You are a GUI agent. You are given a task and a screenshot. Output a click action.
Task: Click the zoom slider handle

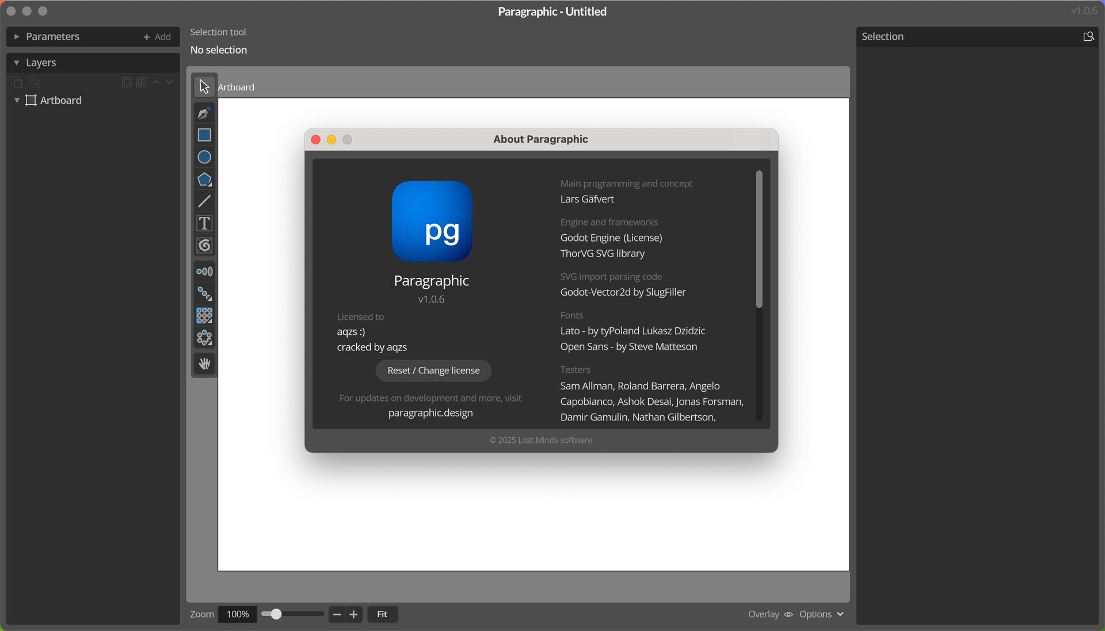click(x=276, y=615)
